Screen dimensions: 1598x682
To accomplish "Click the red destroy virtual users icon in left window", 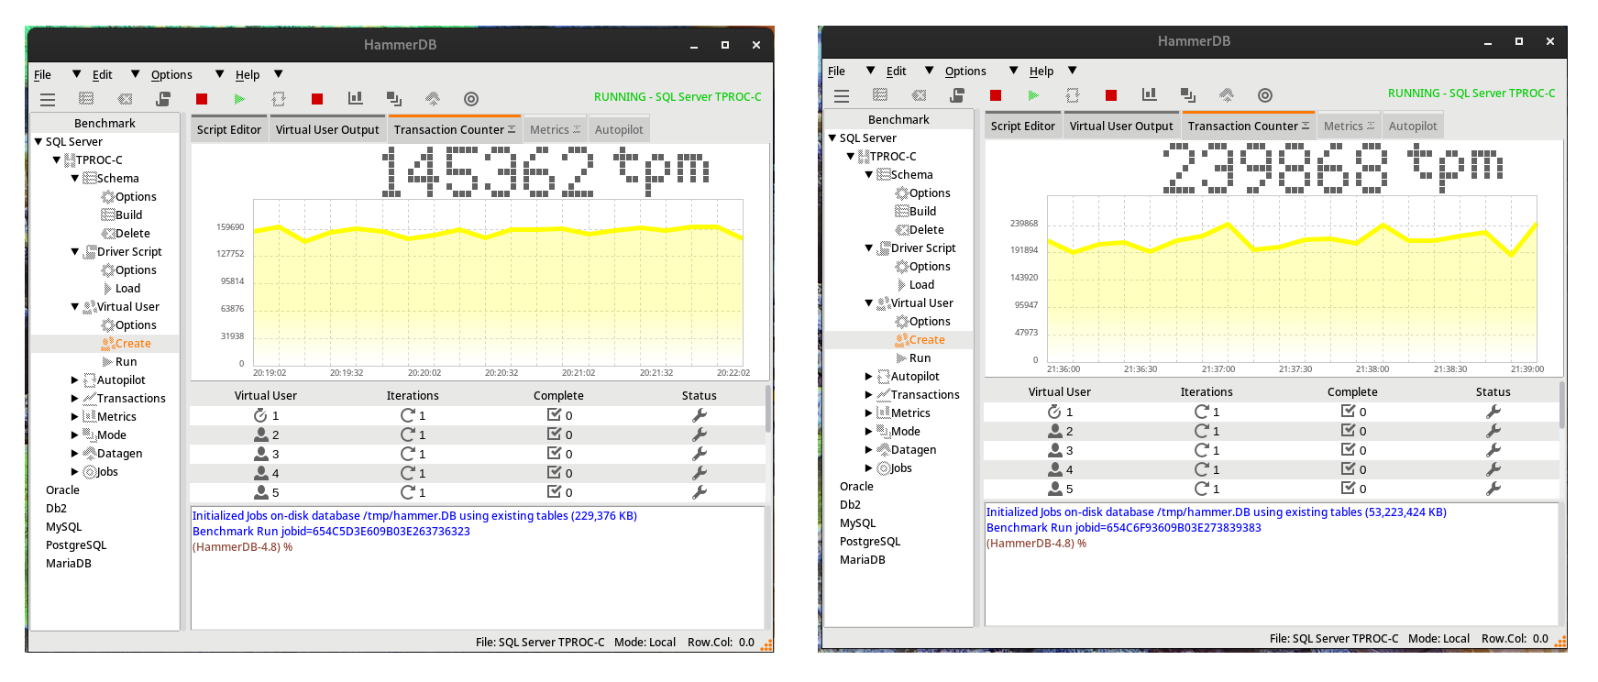I will click(x=202, y=99).
